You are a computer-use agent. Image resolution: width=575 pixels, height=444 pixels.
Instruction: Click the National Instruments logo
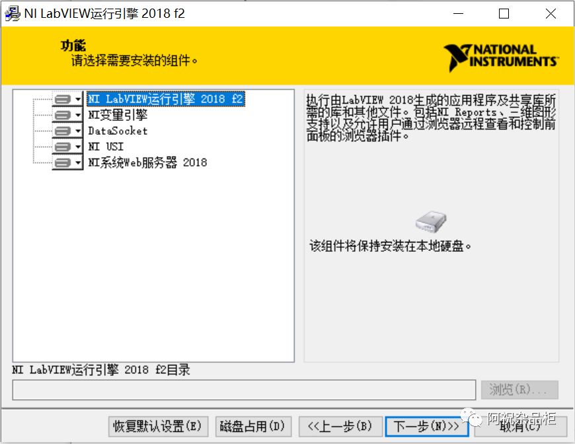pyautogui.click(x=501, y=57)
